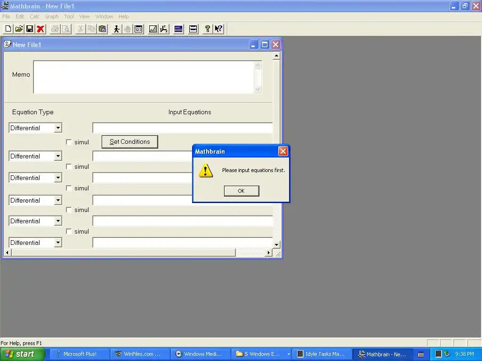
Task: Click the black tray icon left of clock
Action: (439, 354)
